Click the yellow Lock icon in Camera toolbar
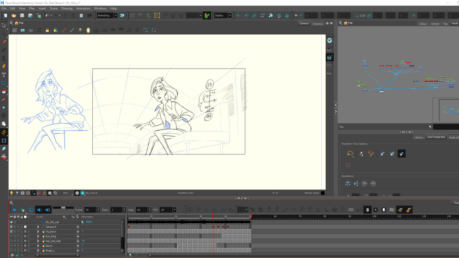 click(47, 31)
